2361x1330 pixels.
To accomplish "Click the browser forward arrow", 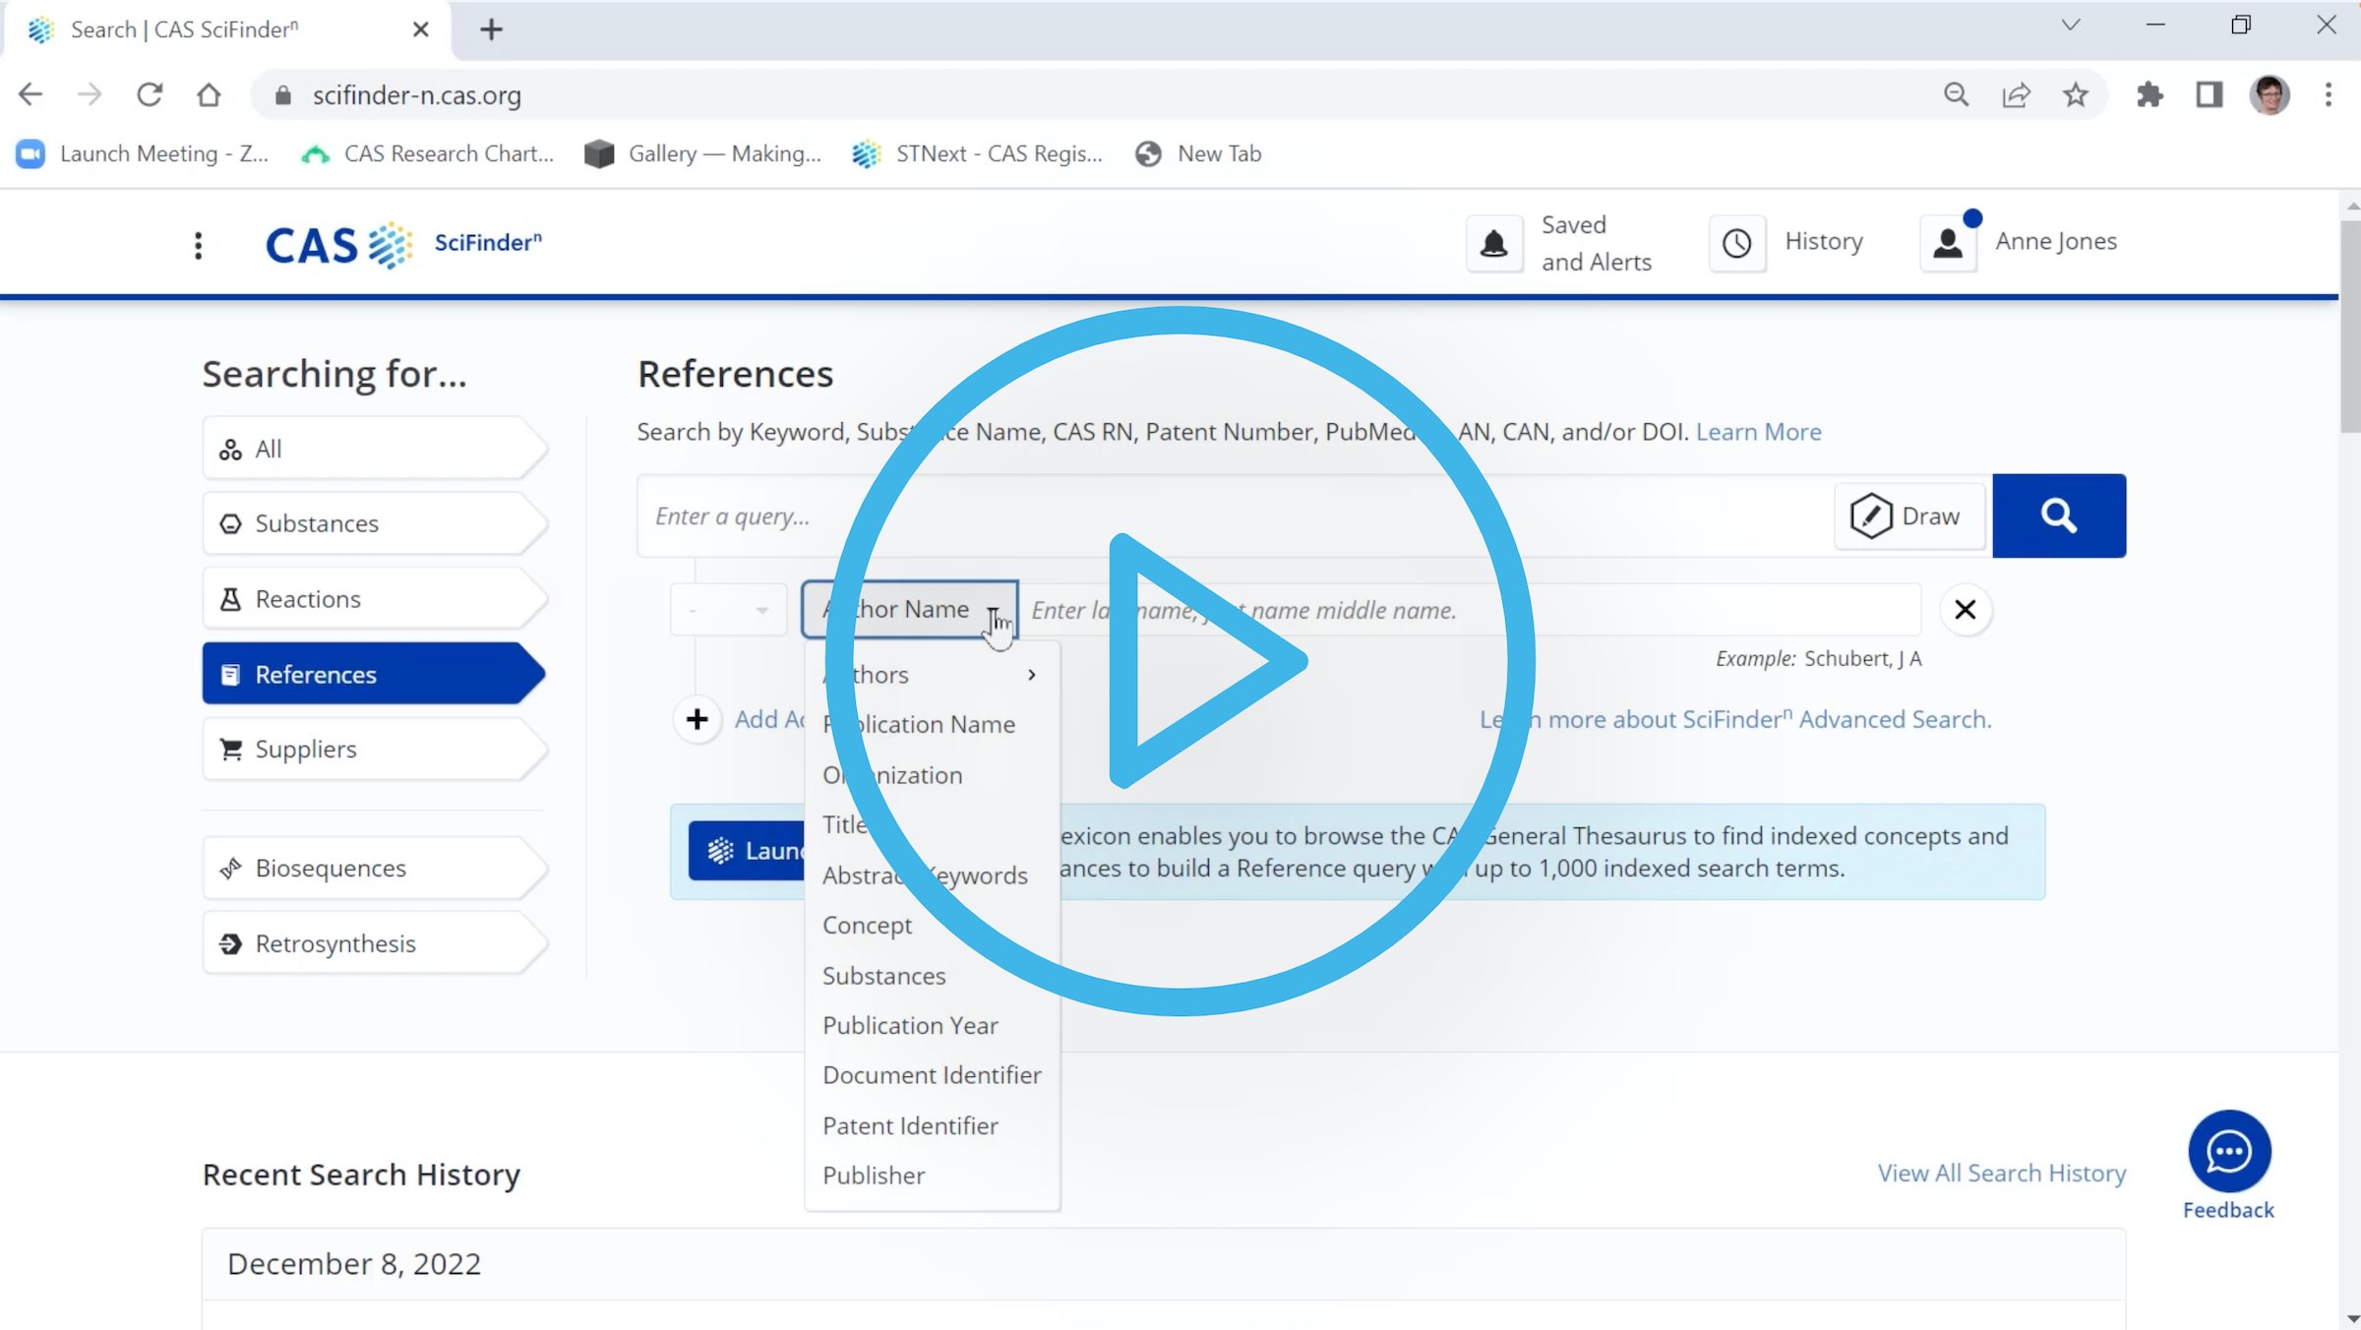I will 90,94.
